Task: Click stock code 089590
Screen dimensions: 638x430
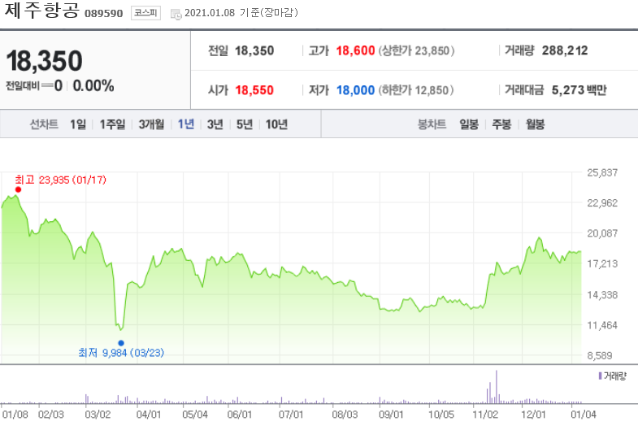Action: click(104, 14)
